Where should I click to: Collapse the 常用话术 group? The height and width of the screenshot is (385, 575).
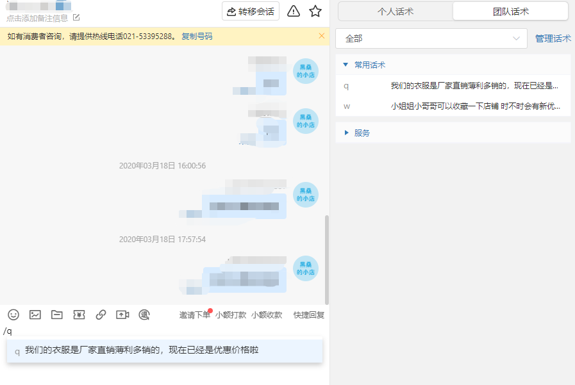click(x=346, y=65)
